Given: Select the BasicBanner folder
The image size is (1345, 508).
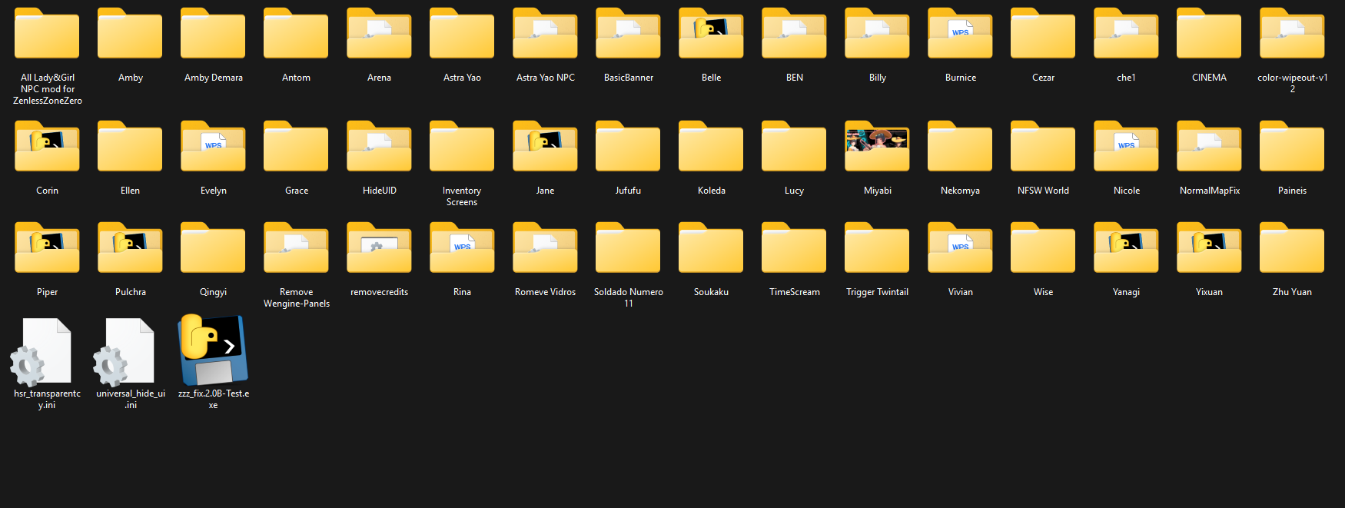Looking at the screenshot, I should [x=628, y=34].
